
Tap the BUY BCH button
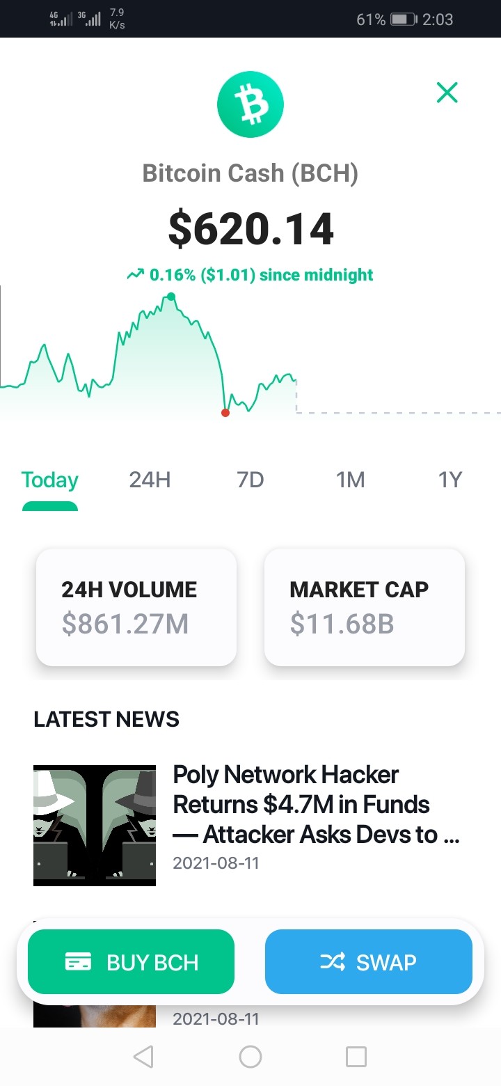131,961
